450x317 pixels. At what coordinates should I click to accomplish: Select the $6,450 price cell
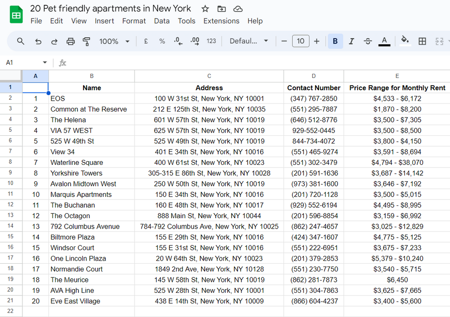click(397, 280)
